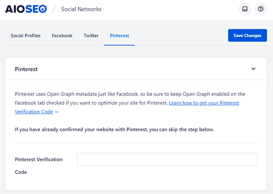
Task: Click the Save Changes button
Action: click(x=247, y=35)
